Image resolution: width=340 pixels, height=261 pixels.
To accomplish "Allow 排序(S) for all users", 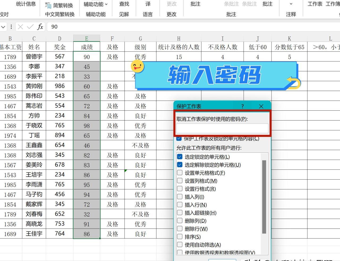I will [180, 237].
